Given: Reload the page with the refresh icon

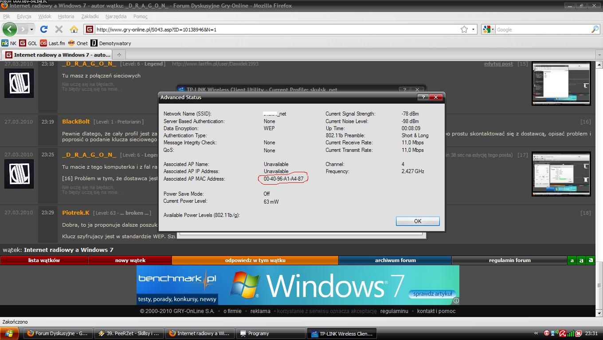Looking at the screenshot, I should [x=43, y=29].
